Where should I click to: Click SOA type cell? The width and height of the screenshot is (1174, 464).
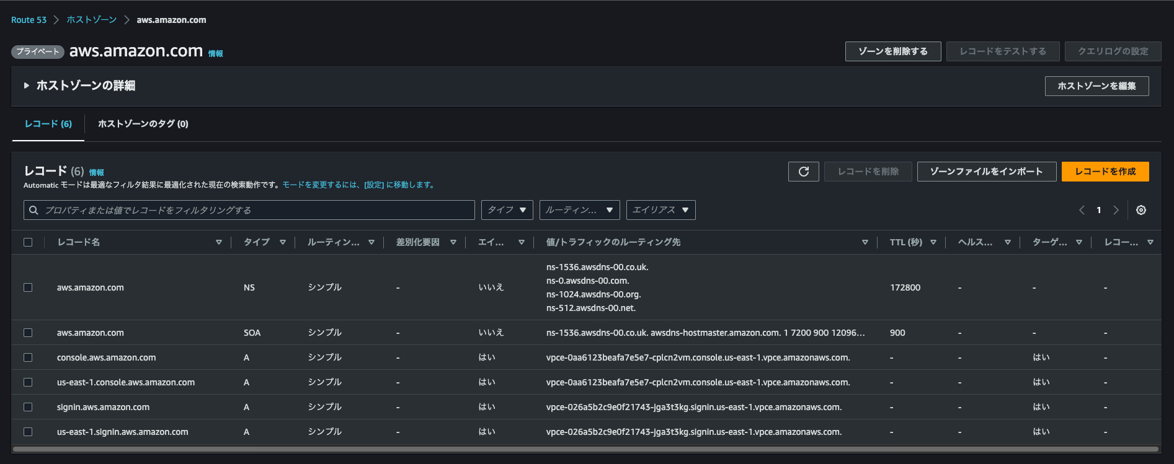252,333
